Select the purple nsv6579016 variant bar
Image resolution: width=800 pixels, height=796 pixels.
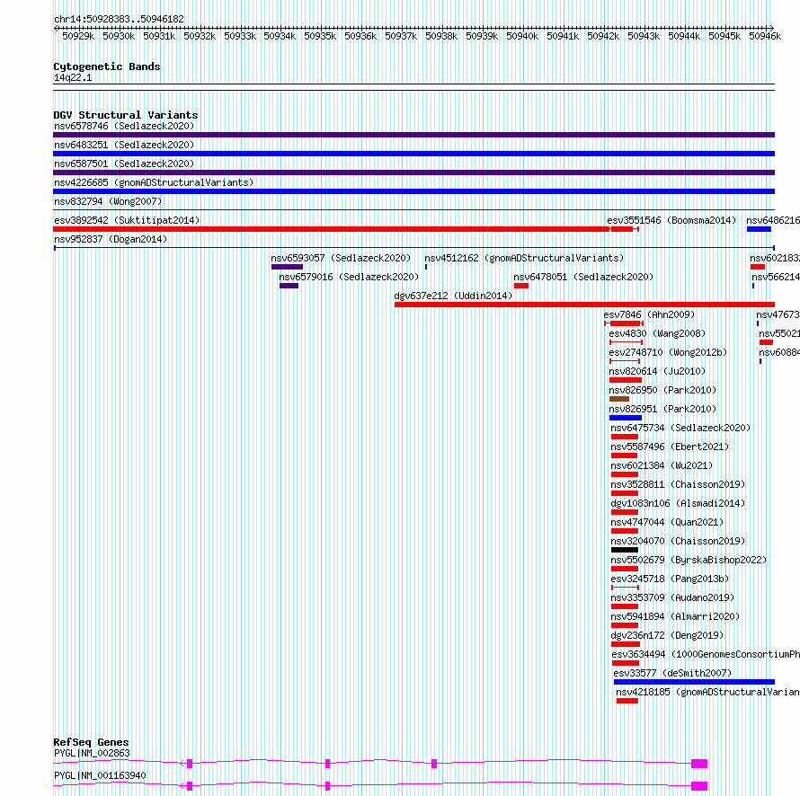[x=289, y=286]
